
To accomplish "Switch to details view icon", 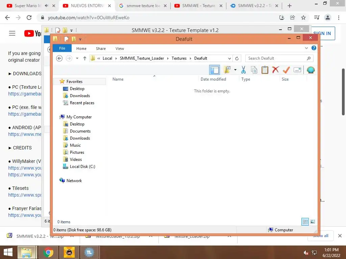I will (x=305, y=222).
